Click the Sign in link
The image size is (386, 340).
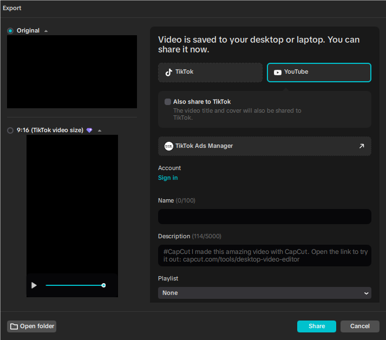pos(168,178)
